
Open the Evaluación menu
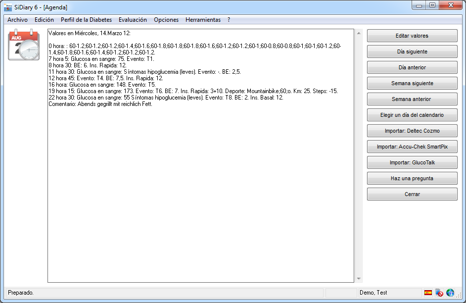[133, 20]
